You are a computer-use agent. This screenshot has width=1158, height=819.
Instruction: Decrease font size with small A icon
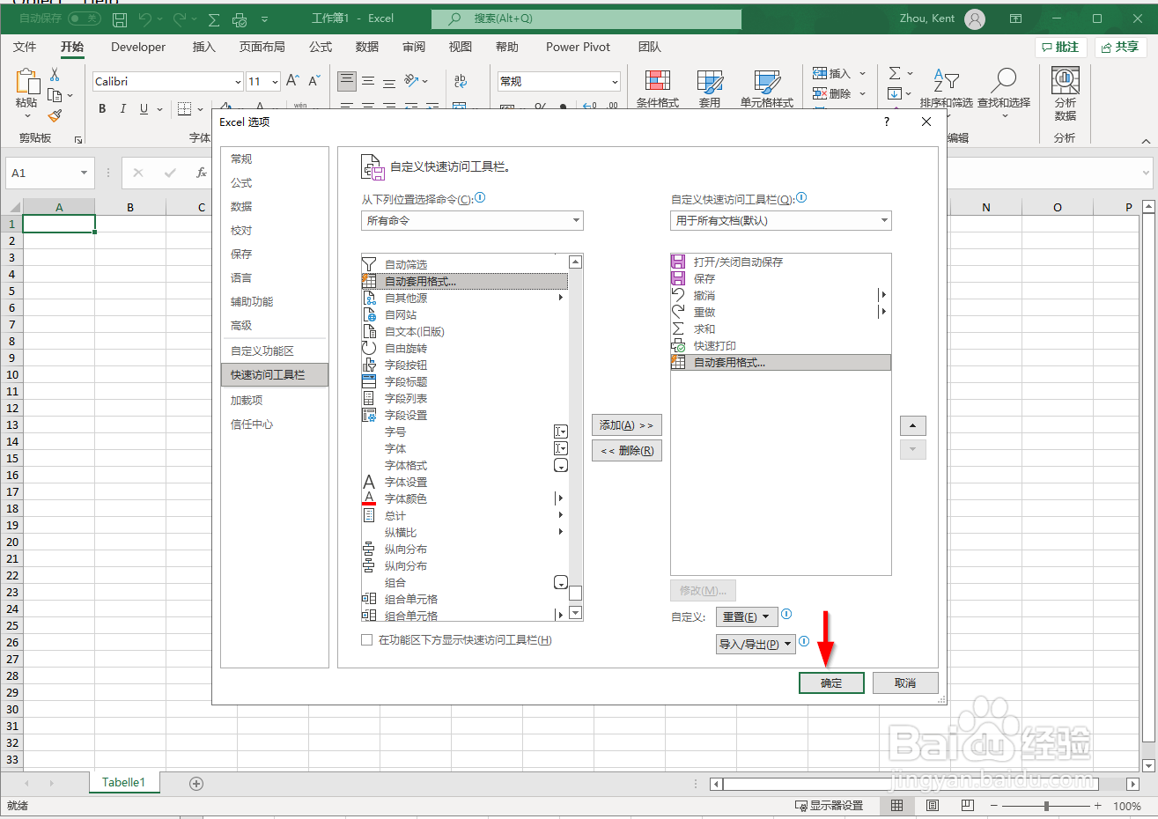coord(313,81)
